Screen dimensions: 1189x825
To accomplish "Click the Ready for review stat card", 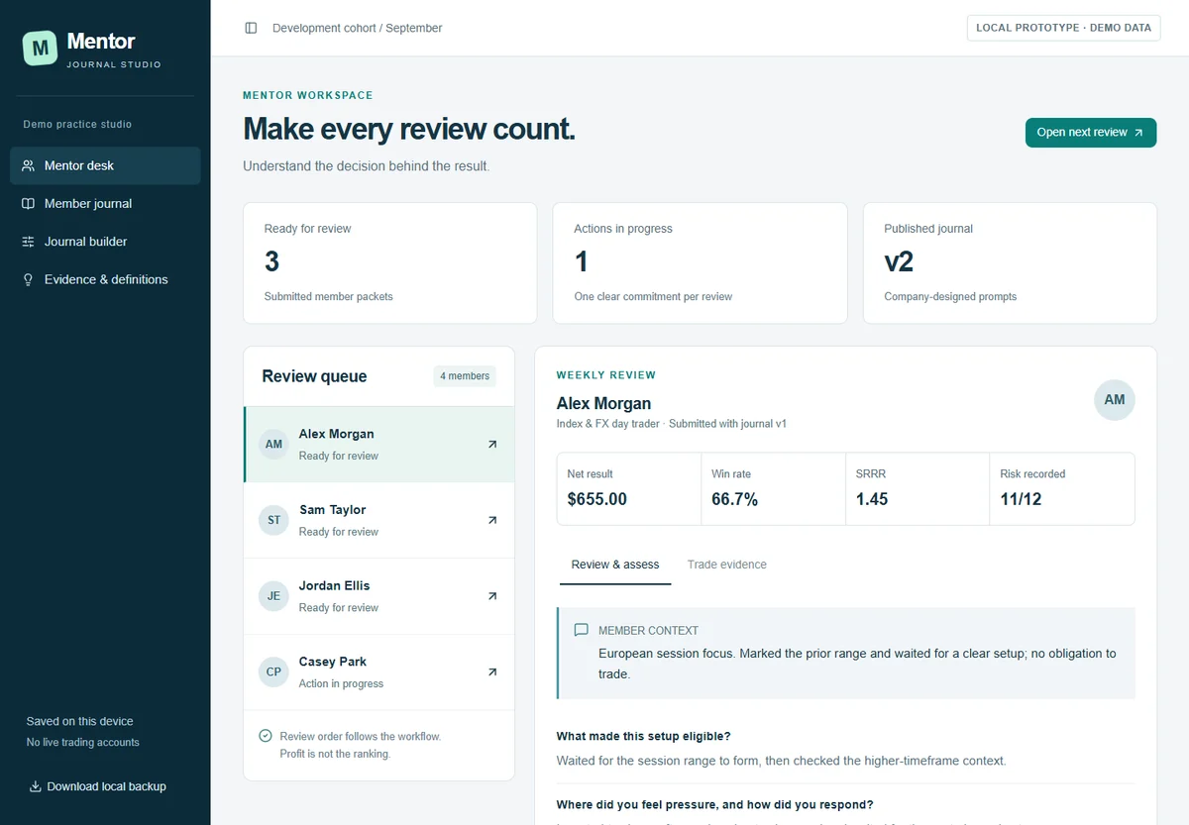I will pos(390,263).
